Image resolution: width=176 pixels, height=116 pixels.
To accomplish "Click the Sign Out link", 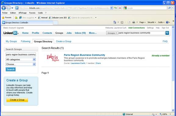I will [x=165, y=28].
